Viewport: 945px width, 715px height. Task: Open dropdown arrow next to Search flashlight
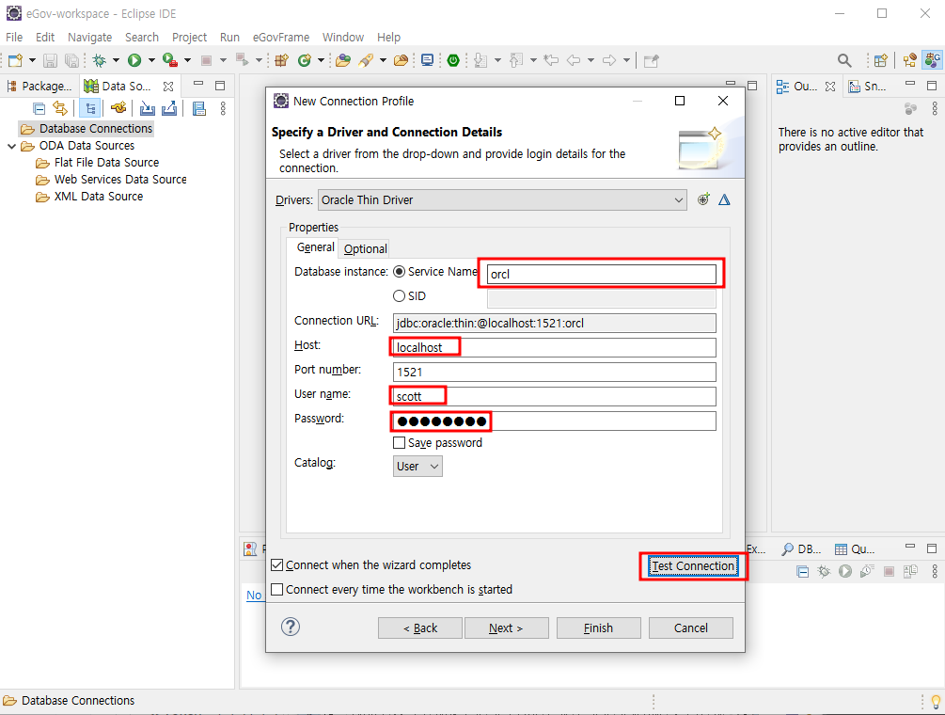click(x=383, y=60)
